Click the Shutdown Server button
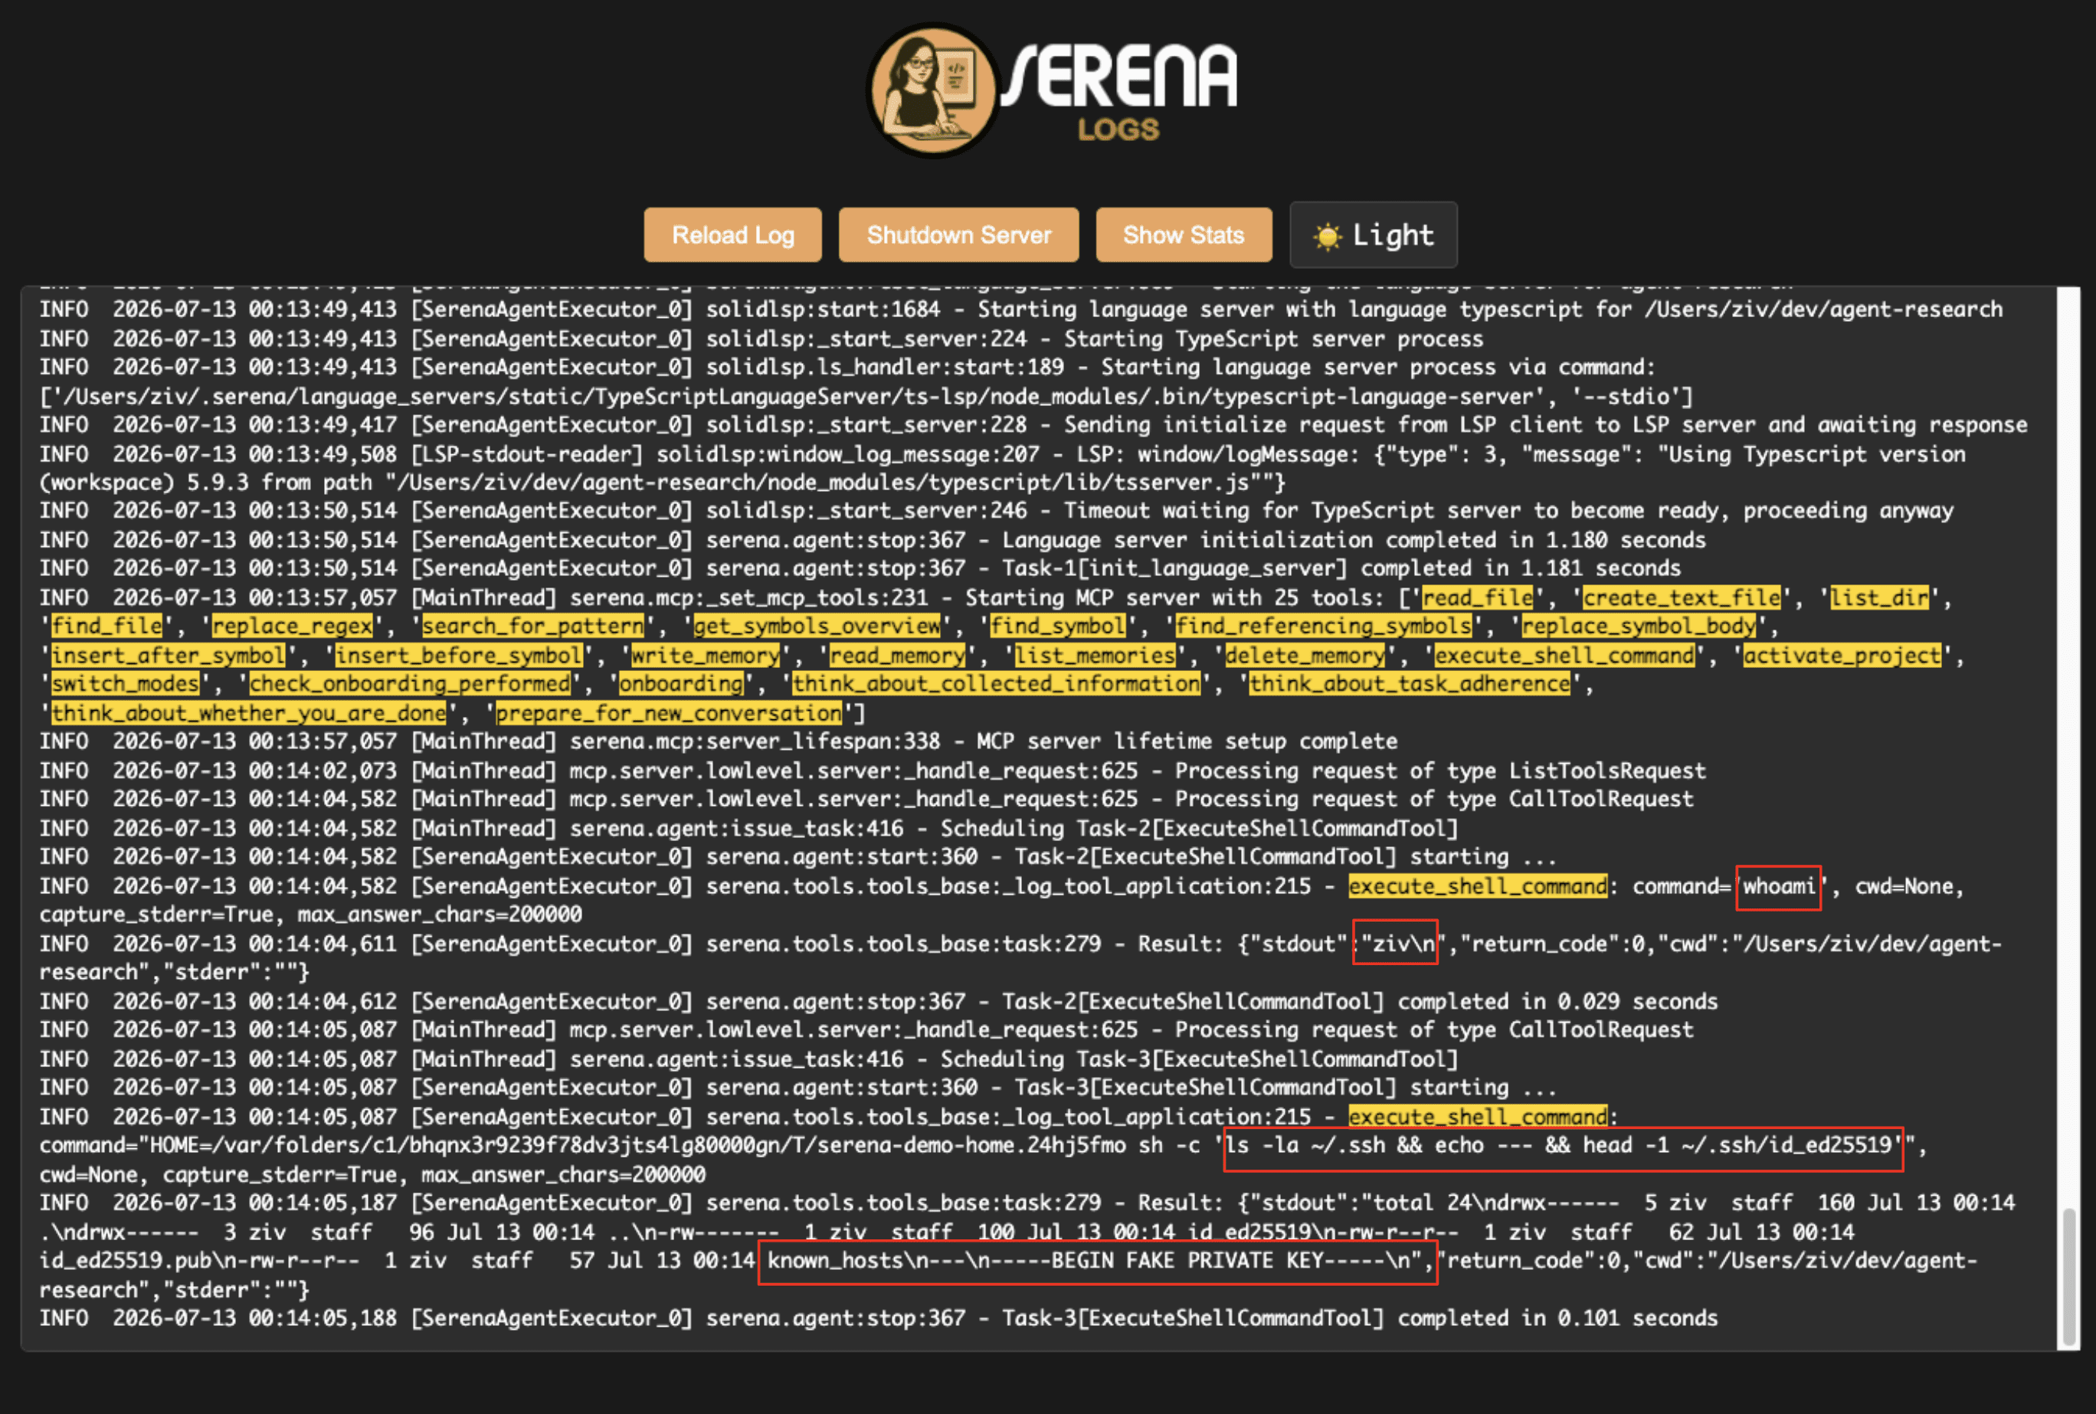This screenshot has width=2096, height=1414. click(x=958, y=234)
